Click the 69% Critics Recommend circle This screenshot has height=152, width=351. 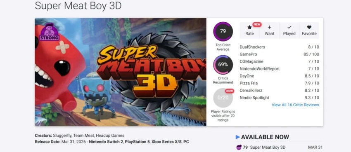click(223, 65)
